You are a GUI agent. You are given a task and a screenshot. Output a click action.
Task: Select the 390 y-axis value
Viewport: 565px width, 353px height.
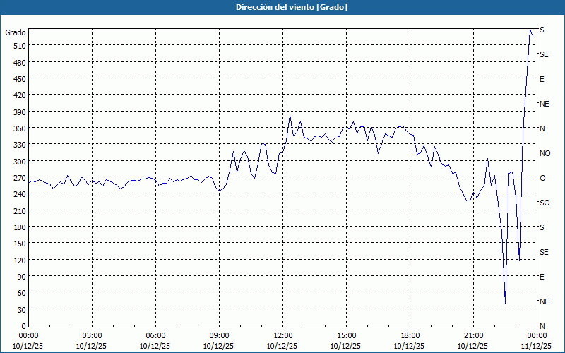[20, 112]
